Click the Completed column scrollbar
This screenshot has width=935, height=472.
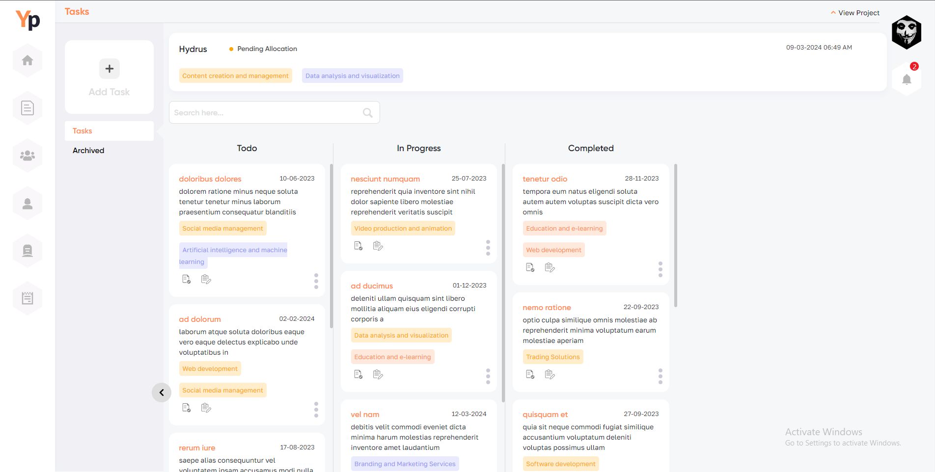click(676, 236)
